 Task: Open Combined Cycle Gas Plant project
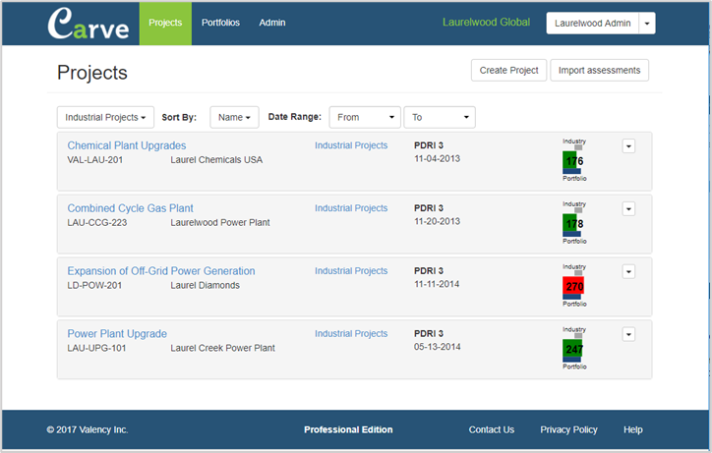pos(131,208)
